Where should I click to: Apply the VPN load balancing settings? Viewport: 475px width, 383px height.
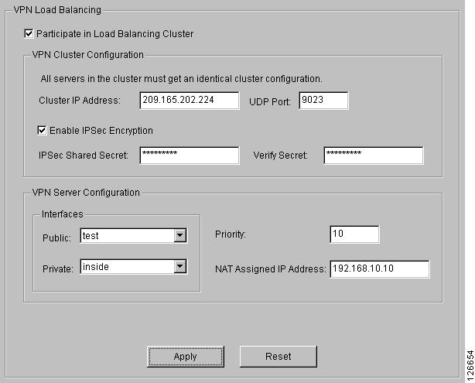tap(186, 357)
